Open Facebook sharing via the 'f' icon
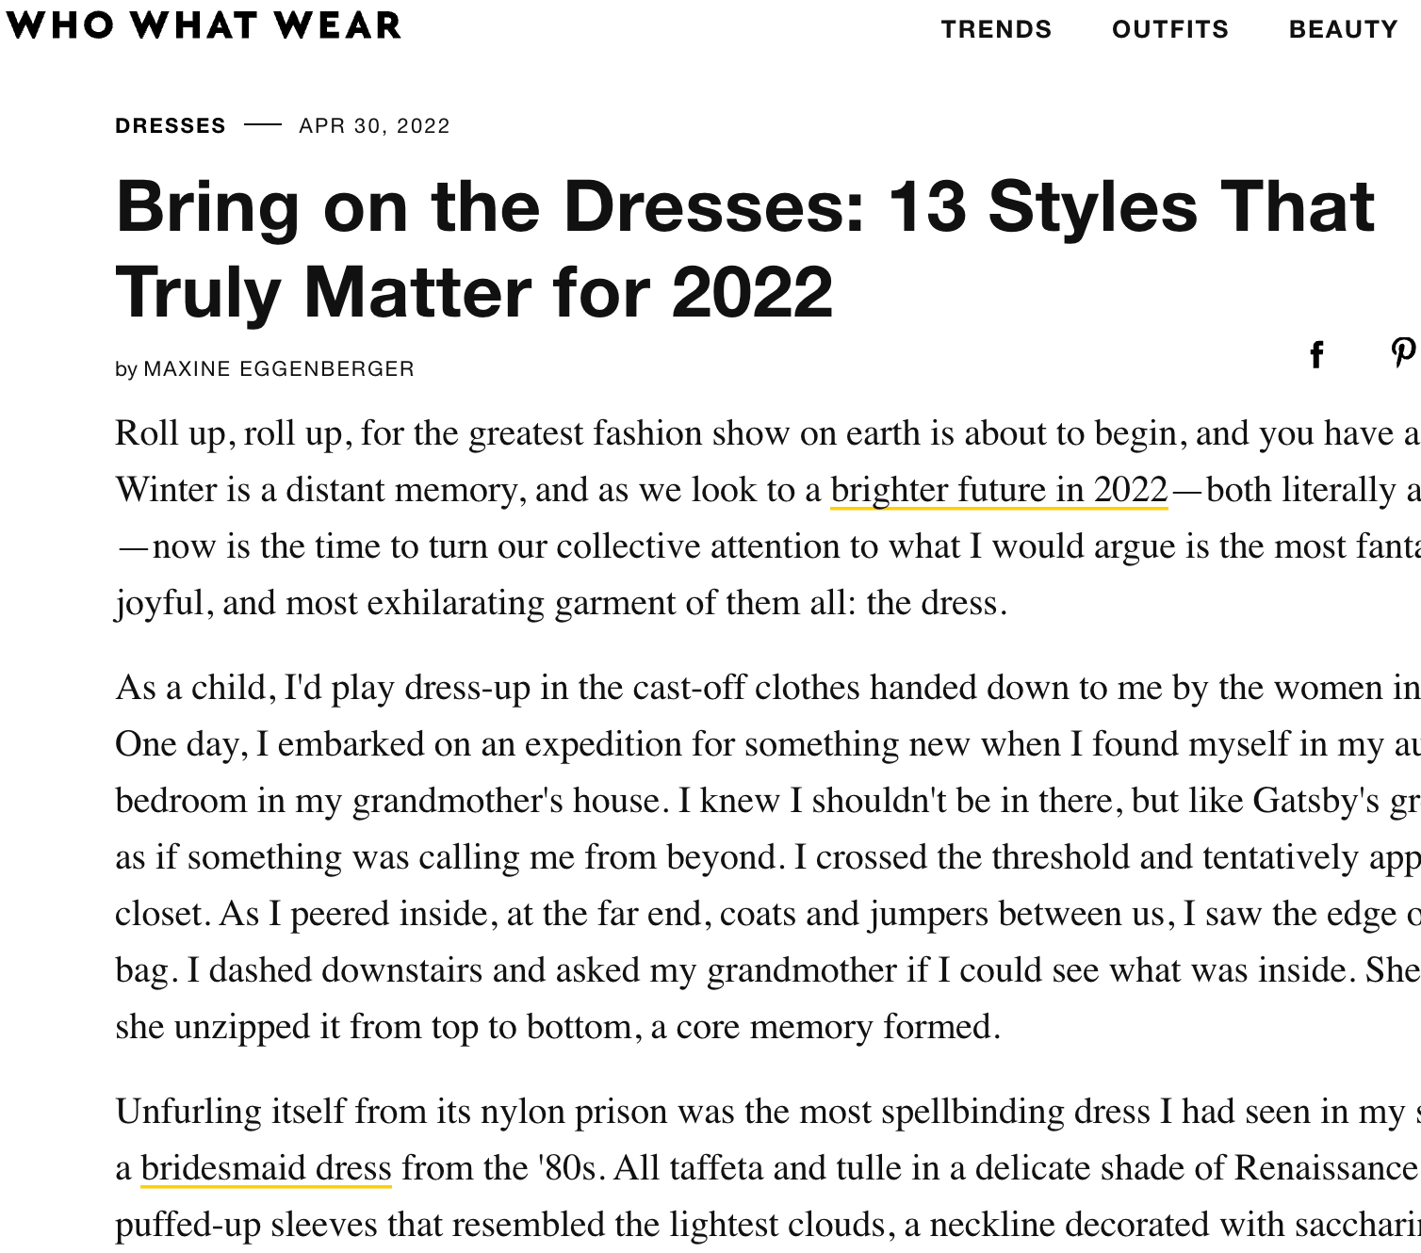Screen dimensions: 1421x1253 coord(1316,355)
